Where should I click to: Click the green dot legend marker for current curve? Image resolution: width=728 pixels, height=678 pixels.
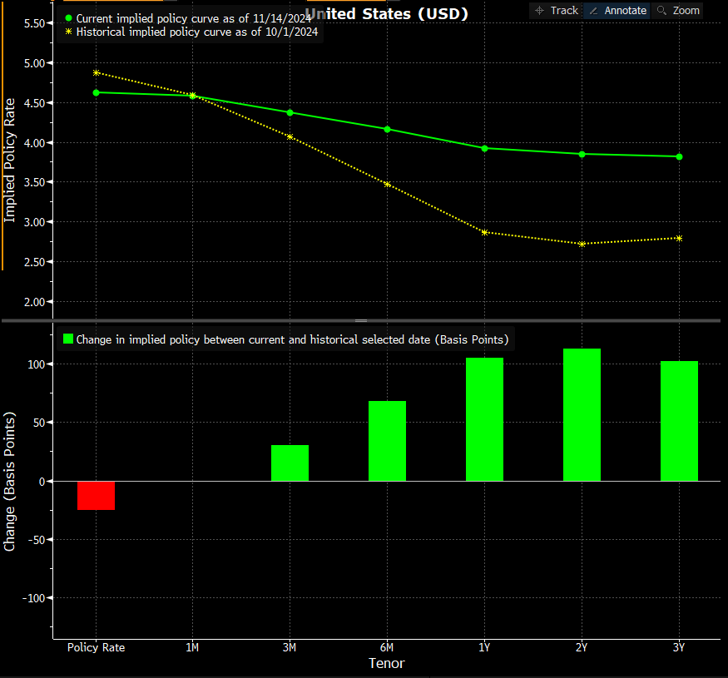69,18
